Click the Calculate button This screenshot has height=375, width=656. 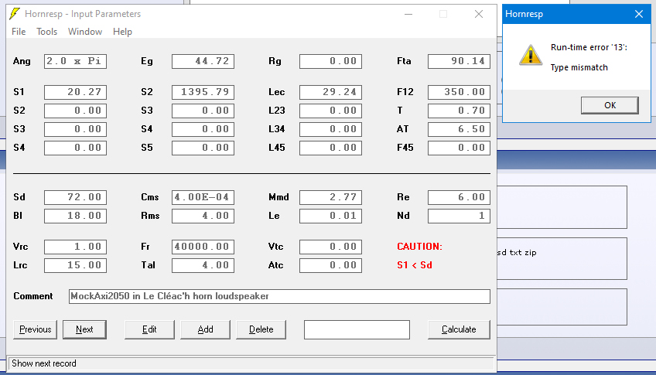(x=459, y=329)
